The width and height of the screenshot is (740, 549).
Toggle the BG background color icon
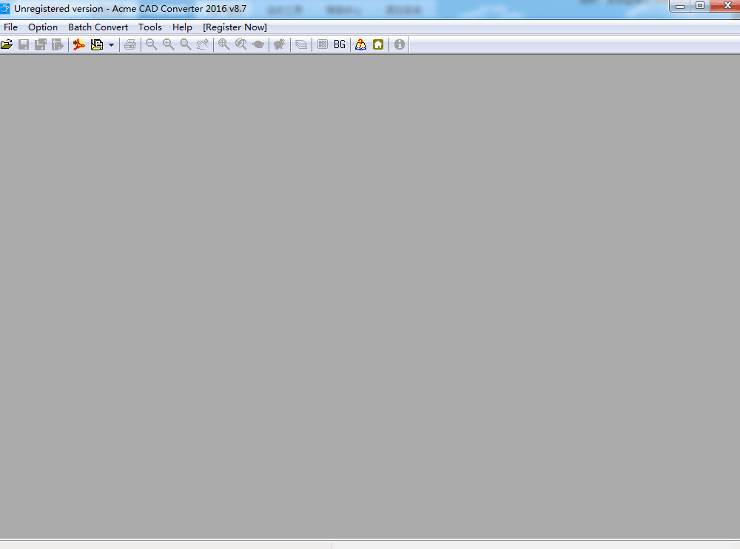[339, 44]
